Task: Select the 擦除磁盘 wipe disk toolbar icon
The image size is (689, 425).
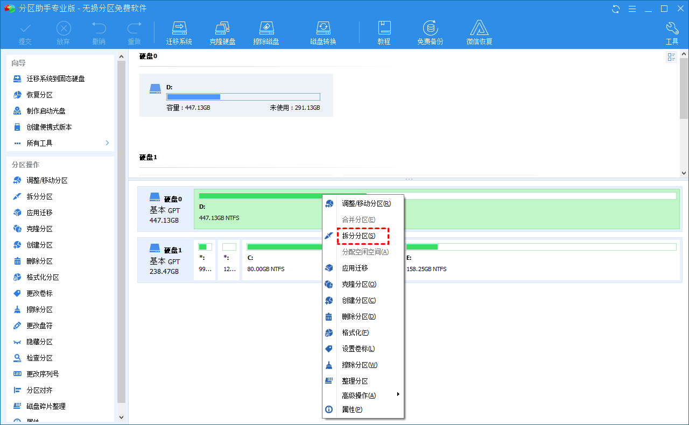Action: [266, 28]
